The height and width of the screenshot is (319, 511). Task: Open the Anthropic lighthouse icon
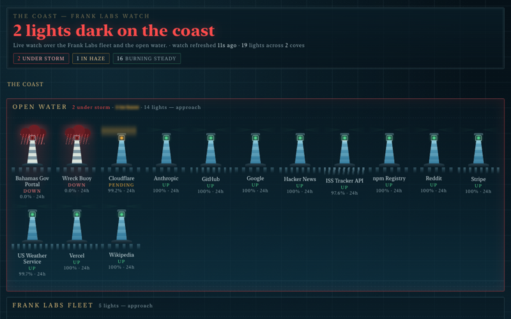pyautogui.click(x=166, y=150)
